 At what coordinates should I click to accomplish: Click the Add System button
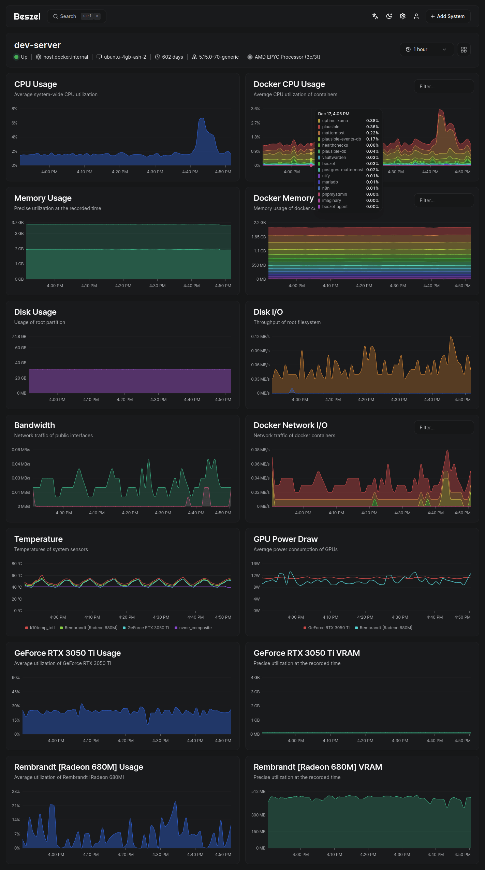coord(447,16)
